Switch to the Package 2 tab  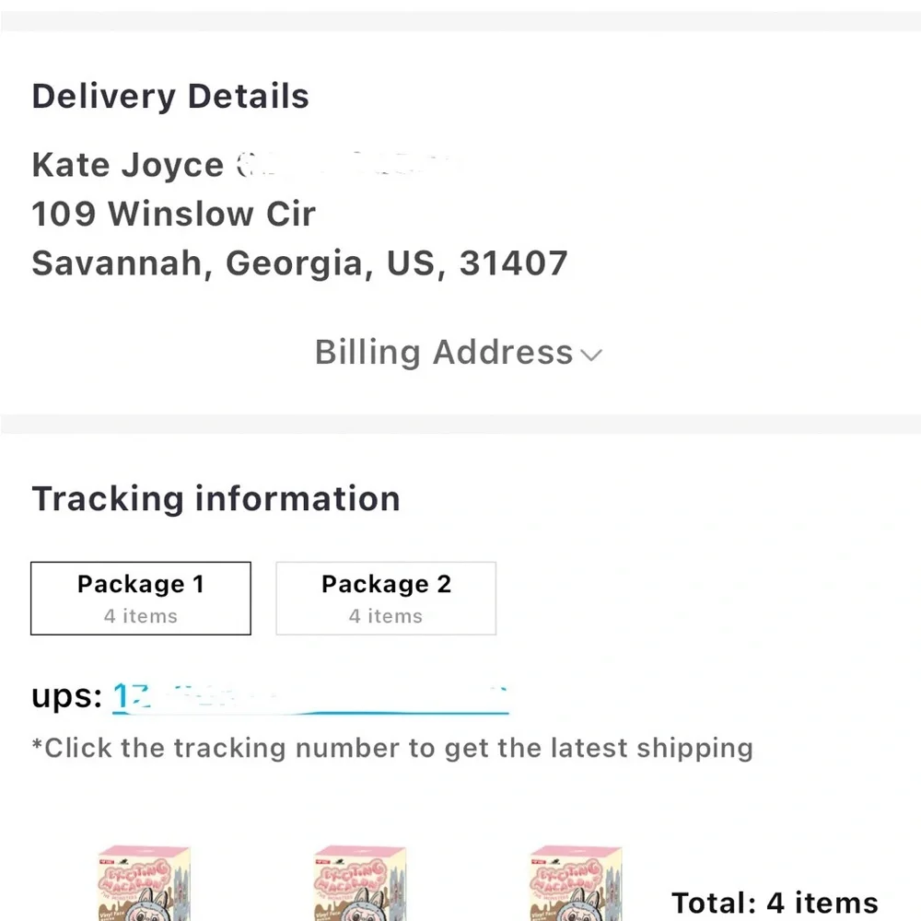386,598
